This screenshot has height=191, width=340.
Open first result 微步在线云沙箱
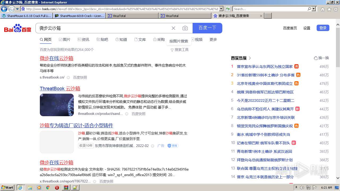pos(57,58)
